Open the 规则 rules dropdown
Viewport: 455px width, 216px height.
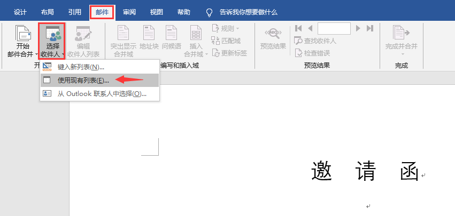click(x=226, y=28)
